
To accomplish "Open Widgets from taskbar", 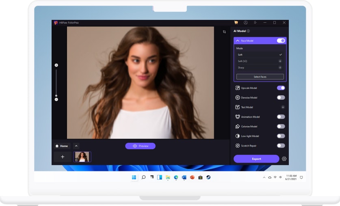I will point(160,178).
